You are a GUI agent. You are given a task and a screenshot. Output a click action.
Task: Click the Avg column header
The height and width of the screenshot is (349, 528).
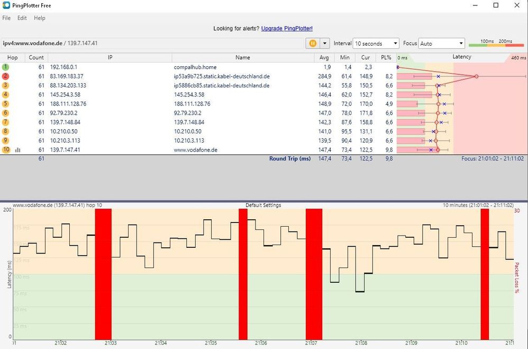pos(324,57)
